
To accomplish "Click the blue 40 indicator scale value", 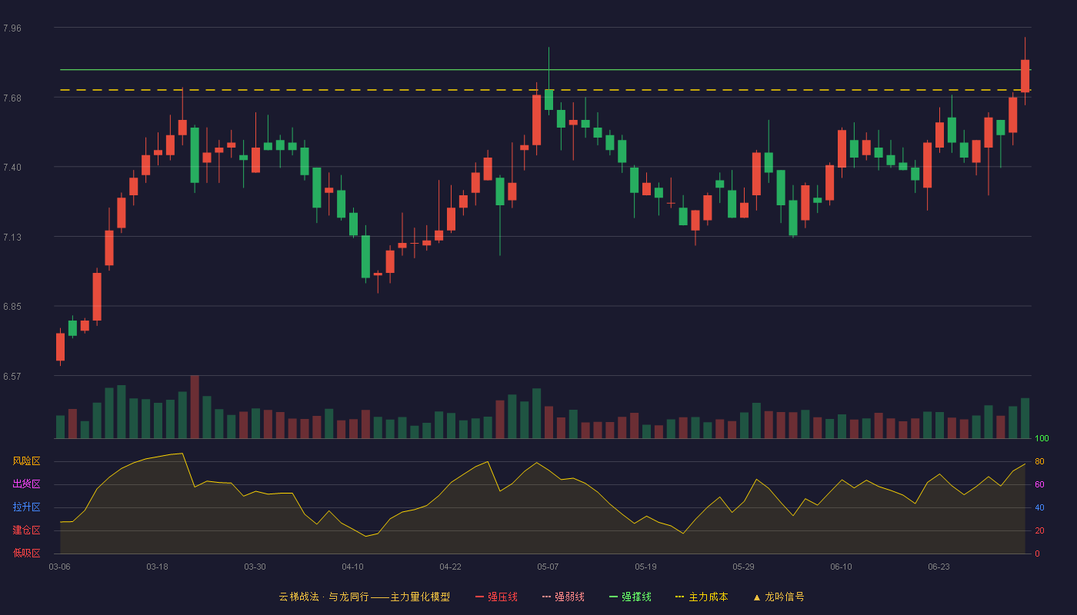I will [1039, 507].
